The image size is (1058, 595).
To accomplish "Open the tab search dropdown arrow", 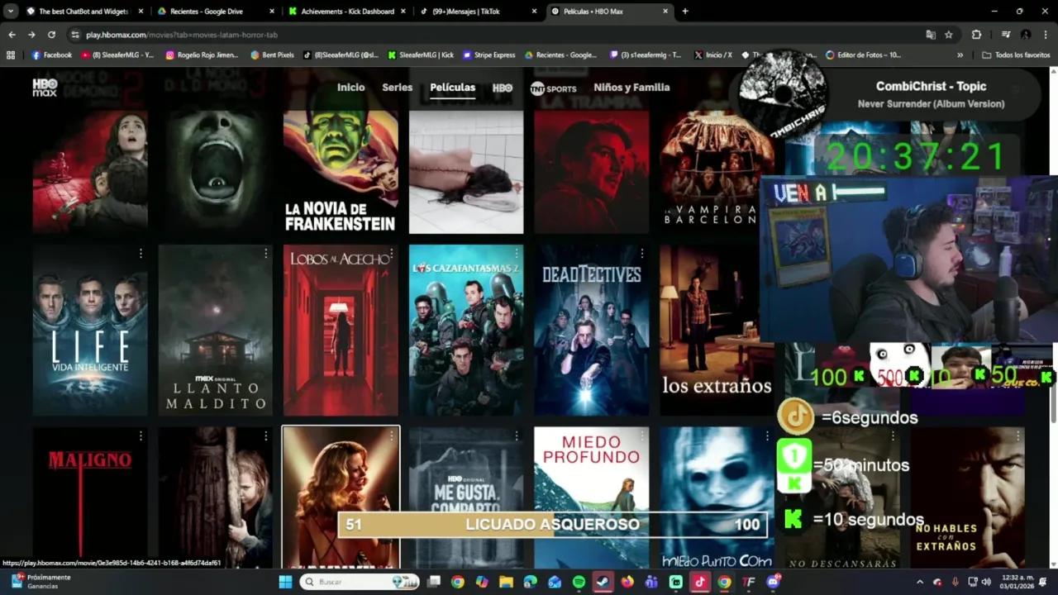I will coord(11,12).
